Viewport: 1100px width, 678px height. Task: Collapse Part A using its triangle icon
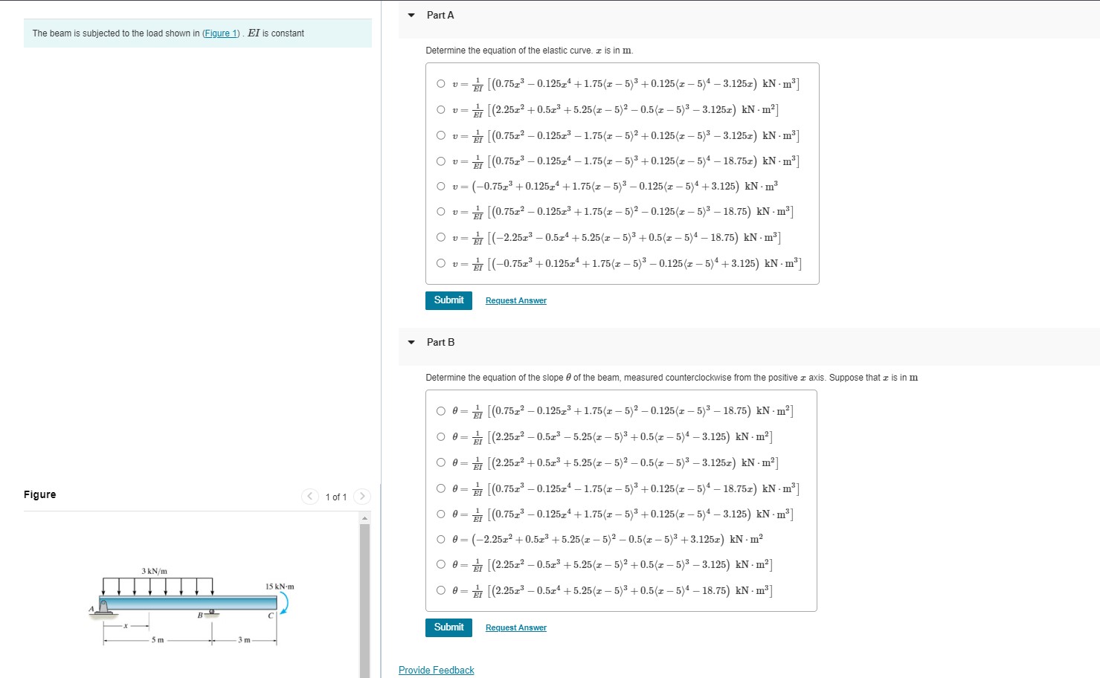coord(412,15)
